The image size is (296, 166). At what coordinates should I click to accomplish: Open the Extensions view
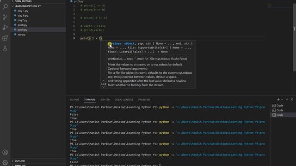[x=5, y=38]
